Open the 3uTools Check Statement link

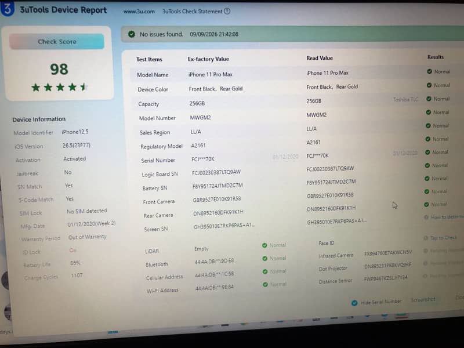(192, 11)
